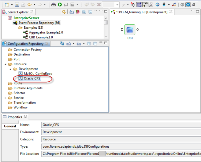Select the EnterpriseServer node
Image resolution: width=201 pixels, height=162 pixels.
point(26,18)
